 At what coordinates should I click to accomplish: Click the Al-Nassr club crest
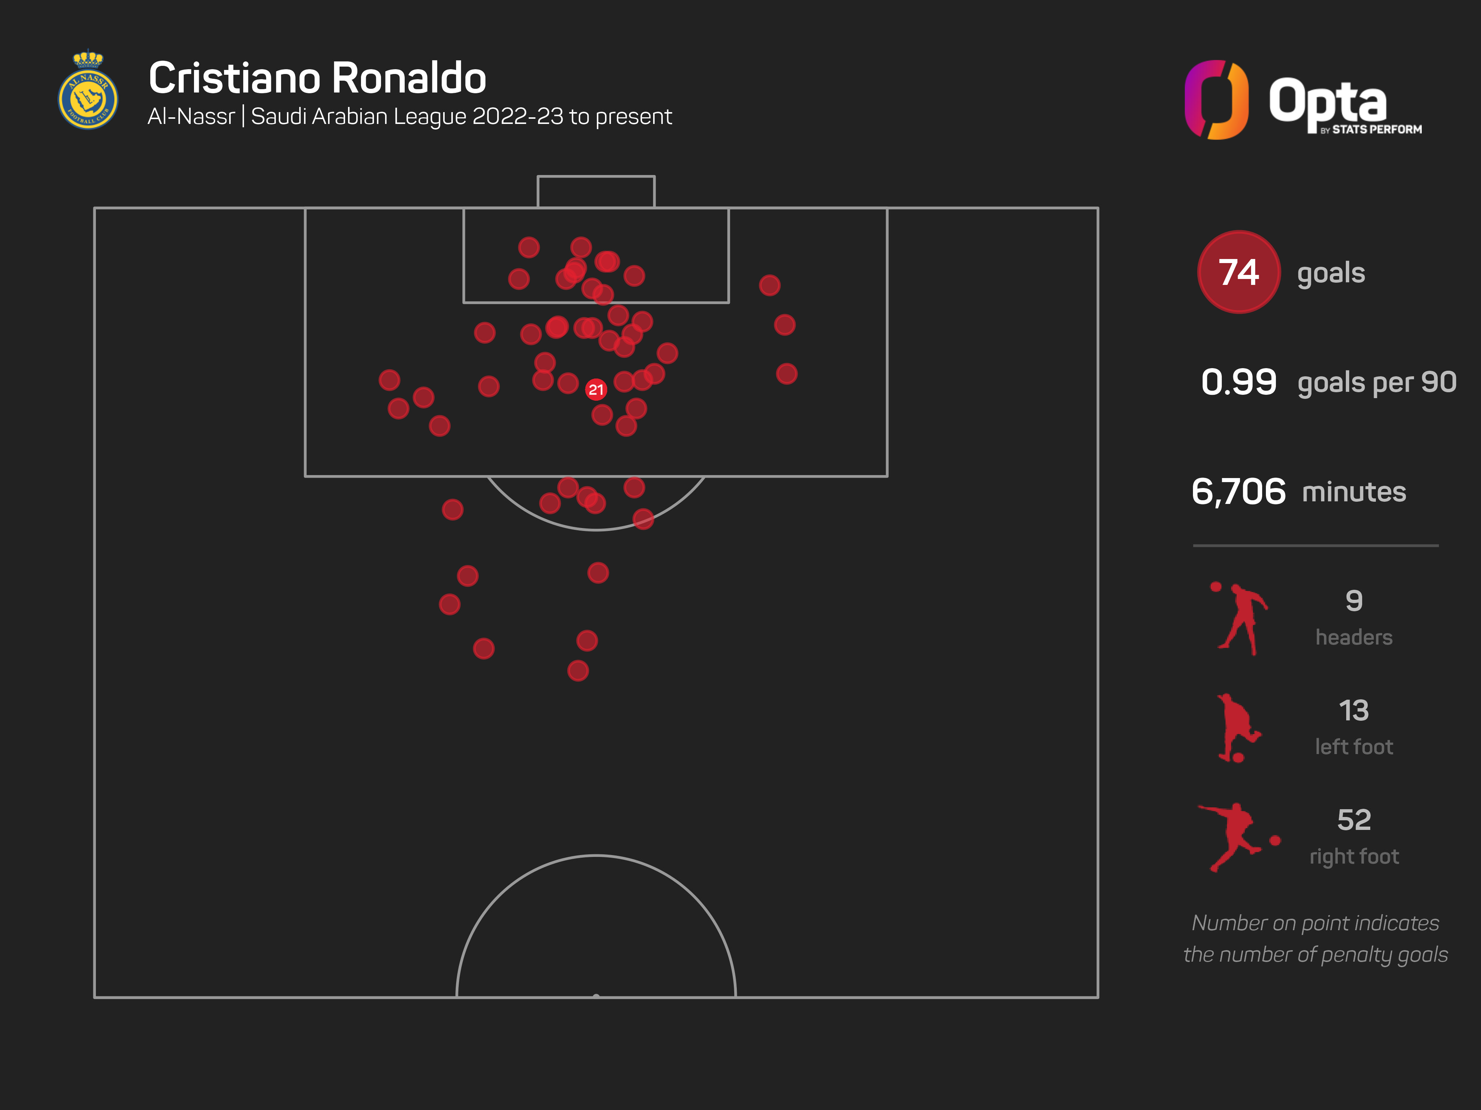pyautogui.click(x=88, y=92)
